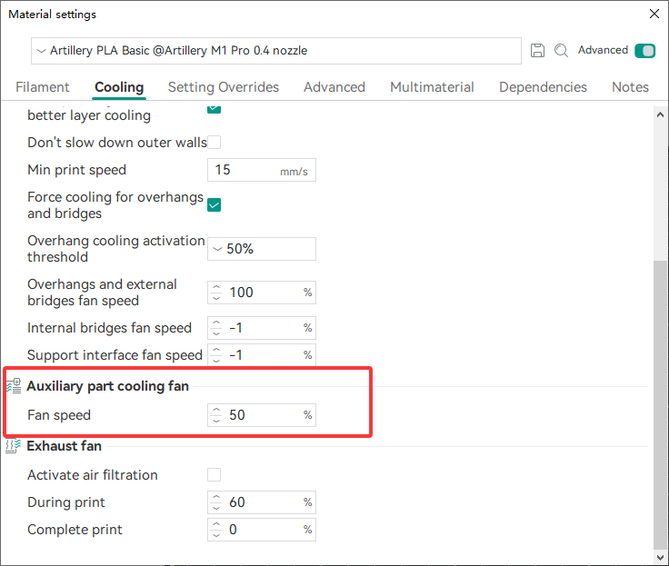
Task: Open the Artillery PLA Basic preset dropdown
Action: click(275, 51)
